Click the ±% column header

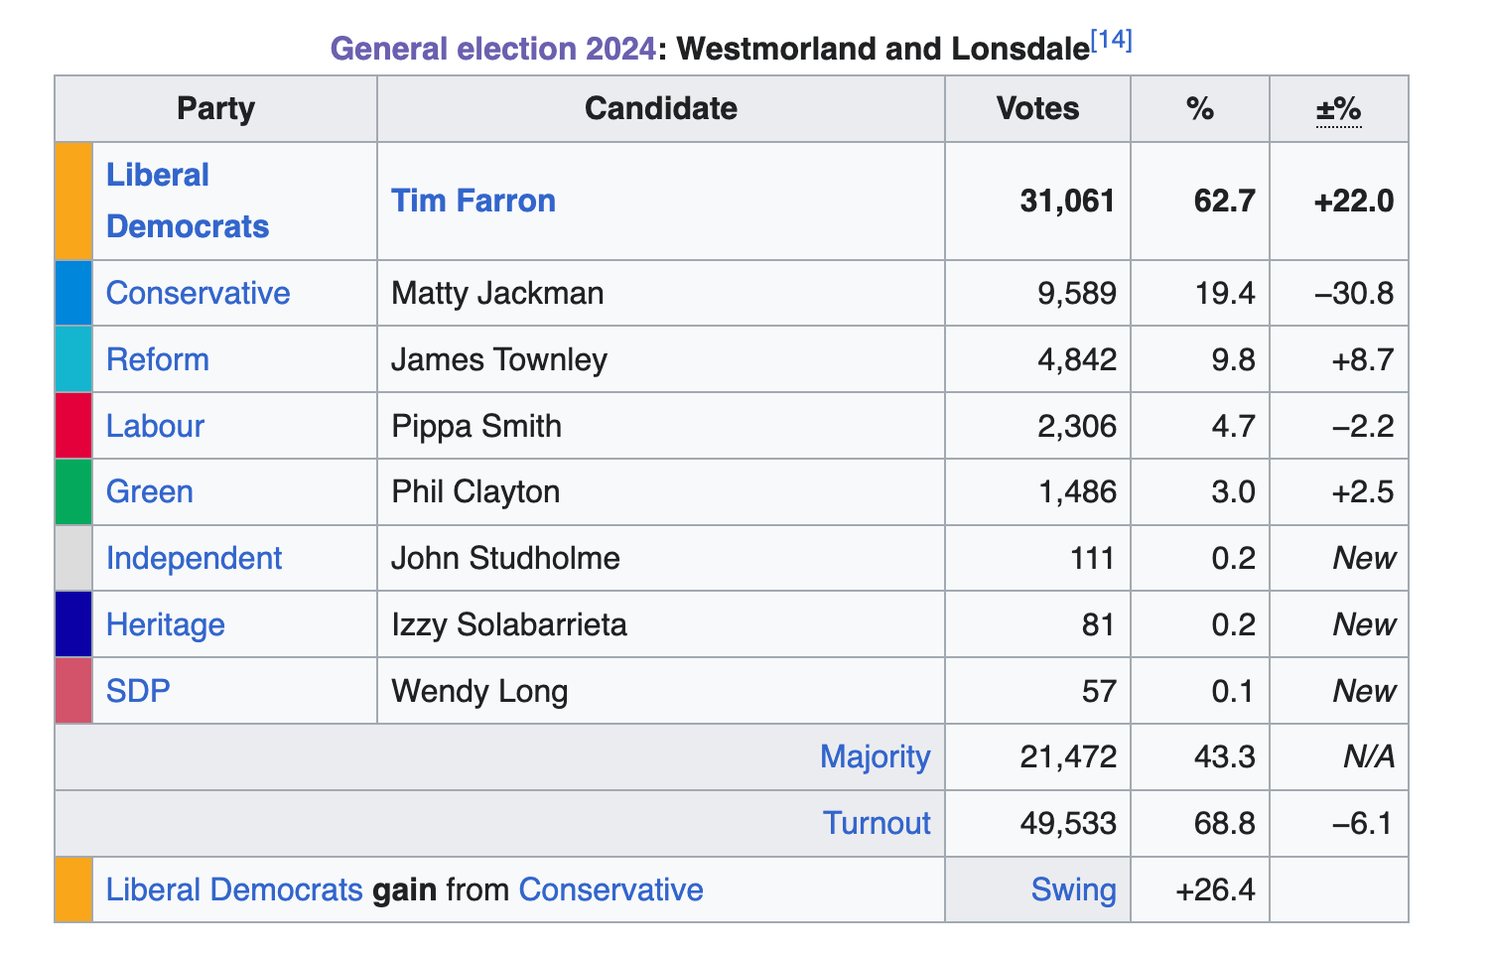(1338, 108)
